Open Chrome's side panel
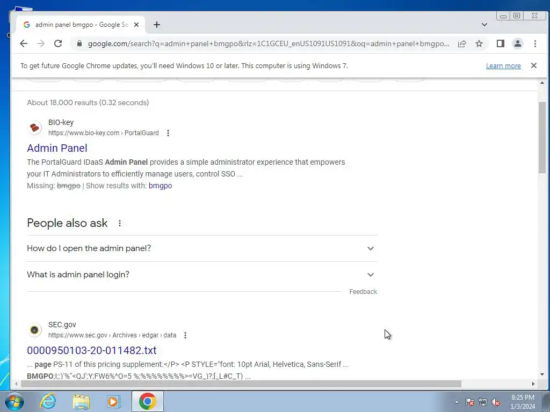Viewport: 550px width, 412px height. [x=501, y=43]
